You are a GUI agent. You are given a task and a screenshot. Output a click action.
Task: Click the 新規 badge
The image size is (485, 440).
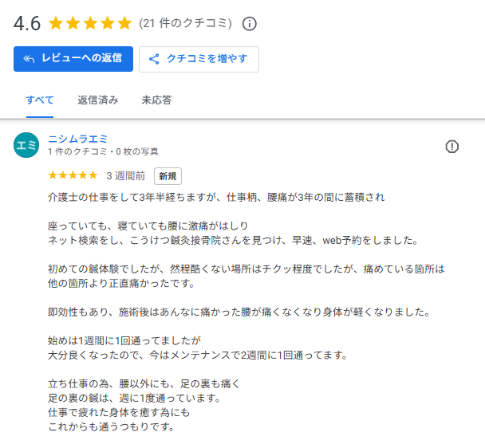click(168, 175)
